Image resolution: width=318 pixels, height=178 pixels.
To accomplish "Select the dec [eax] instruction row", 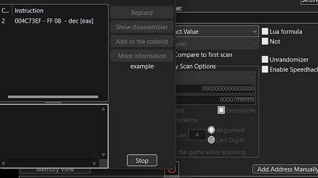I will pos(54,21).
